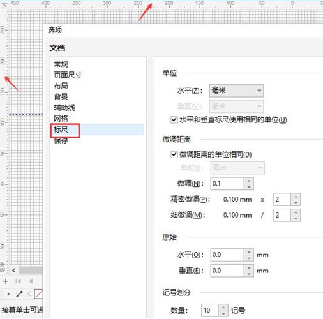
Task: Increase the 微调 value with up arrow
Action: 249,181
